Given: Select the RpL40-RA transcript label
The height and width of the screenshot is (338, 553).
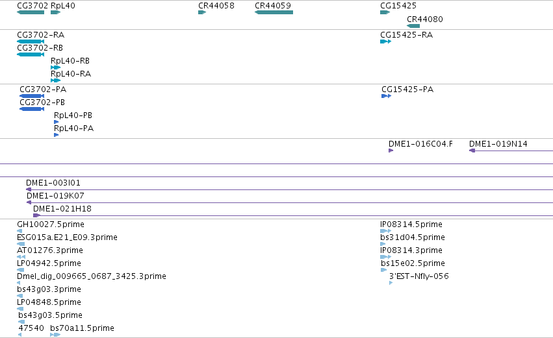Looking at the screenshot, I should tap(71, 74).
